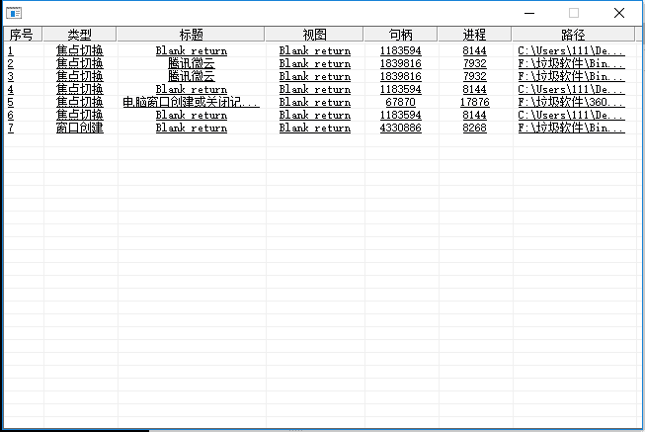645x432 pixels.
Task: Click the application icon in the title bar
Action: (14, 13)
